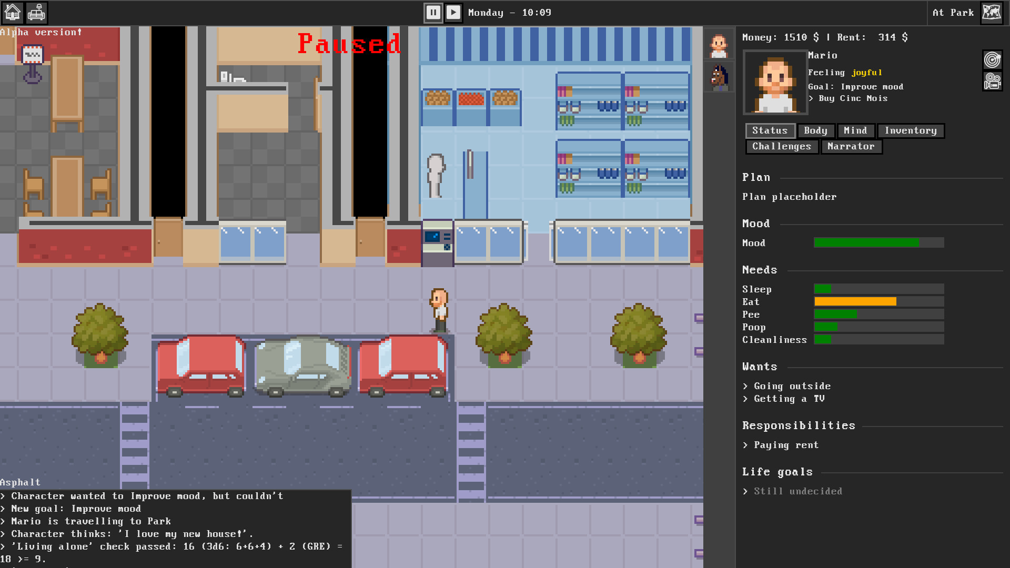
Task: Open the city map icon
Action: coord(992,12)
